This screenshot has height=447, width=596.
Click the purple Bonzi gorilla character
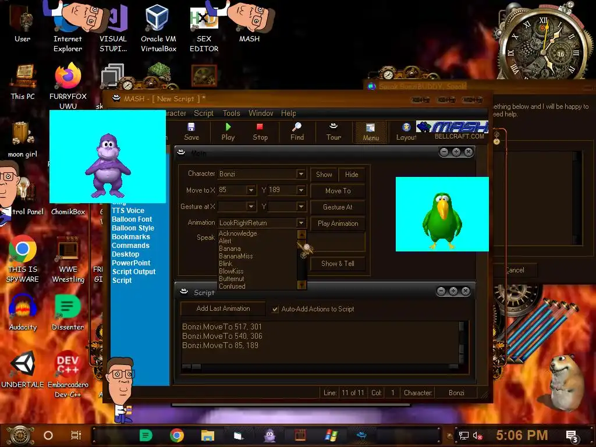(x=108, y=166)
